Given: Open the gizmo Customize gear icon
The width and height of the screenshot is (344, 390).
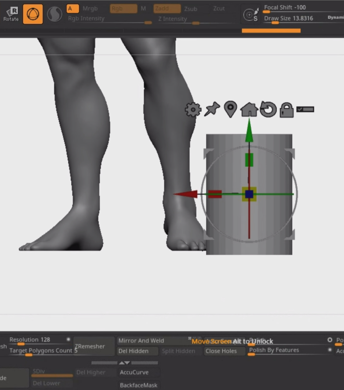Looking at the screenshot, I should coord(193,109).
